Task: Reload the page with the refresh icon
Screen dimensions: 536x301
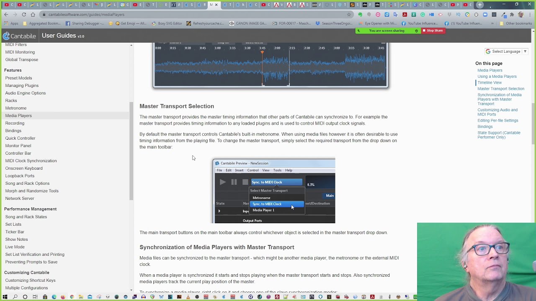Action: (x=24, y=14)
